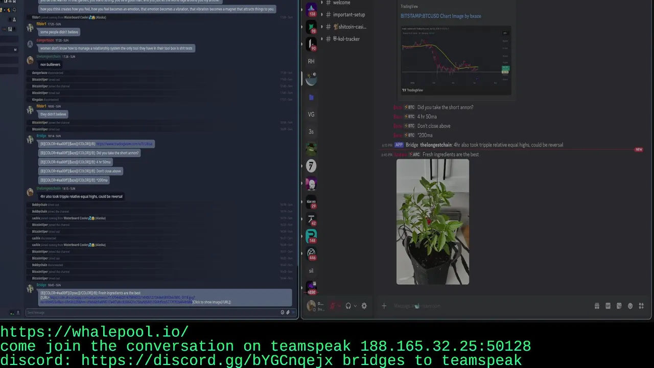
Task: Focus the Discord message input field
Action: (x=491, y=306)
